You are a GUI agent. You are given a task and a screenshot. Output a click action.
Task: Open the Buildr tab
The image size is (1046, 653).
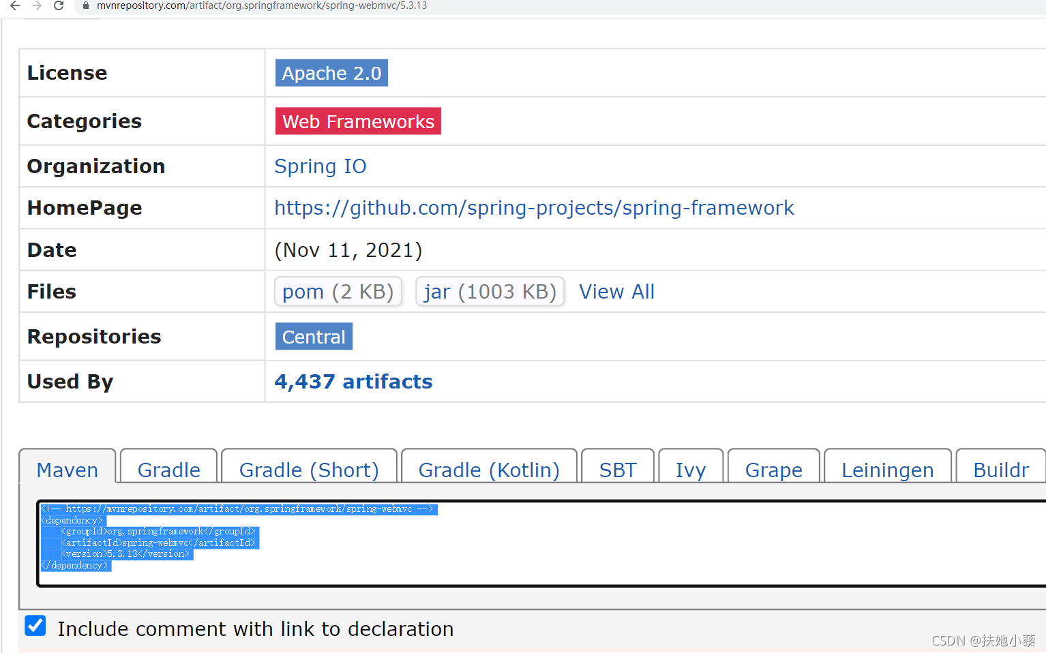1001,466
